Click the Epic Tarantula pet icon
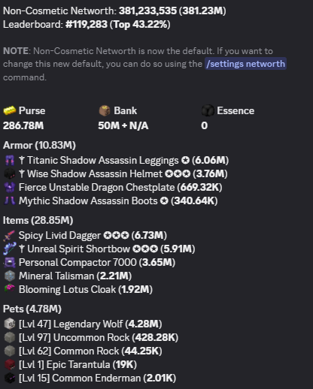313x389 pixels. (10, 364)
